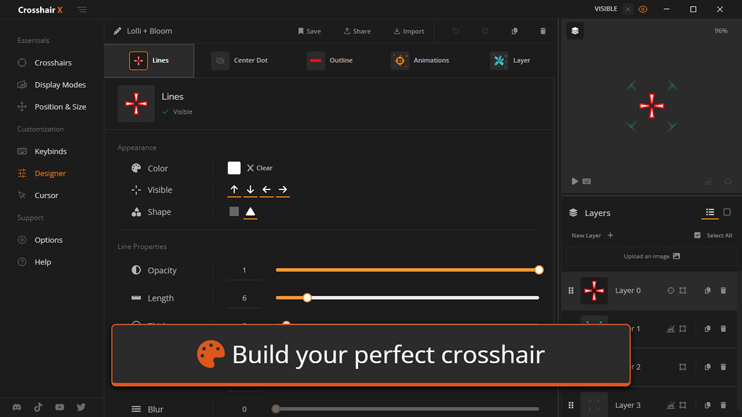Click the downward line direction arrow
Image resolution: width=742 pixels, height=417 pixels.
click(x=250, y=190)
